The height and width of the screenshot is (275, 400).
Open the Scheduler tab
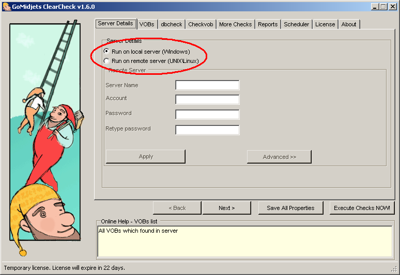(297, 24)
